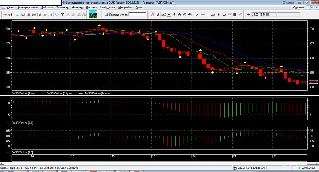This screenshot has width=319, height=172.
Task: Open the Настройки menu
Action: pos(125,8)
